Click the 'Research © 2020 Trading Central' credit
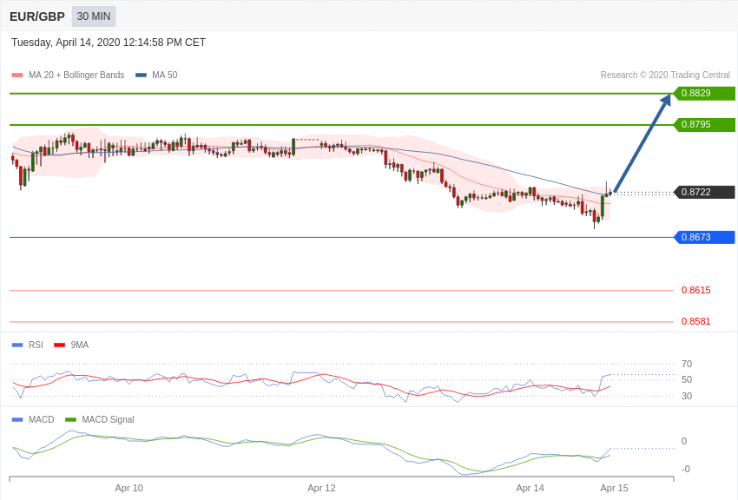 (665, 75)
